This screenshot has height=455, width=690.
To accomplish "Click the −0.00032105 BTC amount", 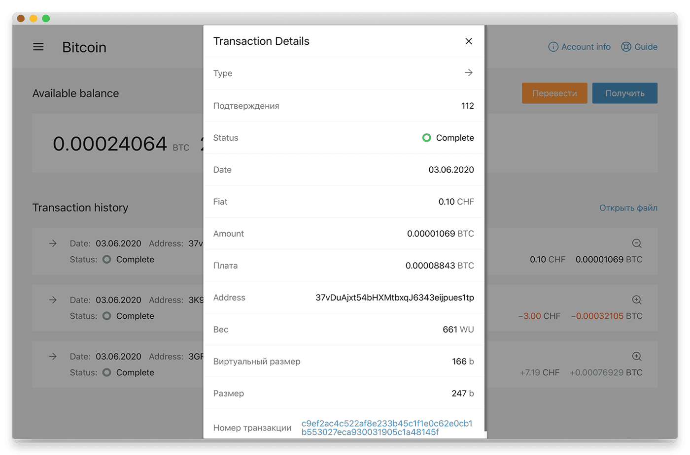I will pyautogui.click(x=607, y=316).
